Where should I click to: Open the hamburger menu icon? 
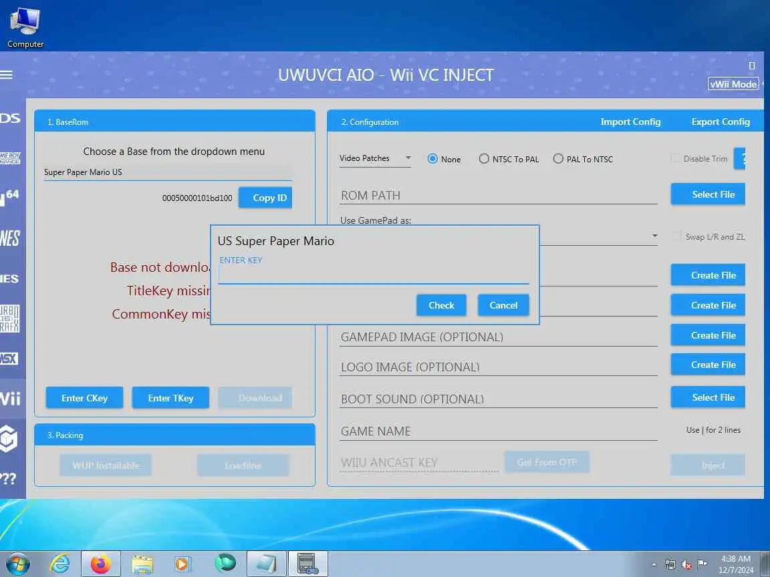coord(7,75)
